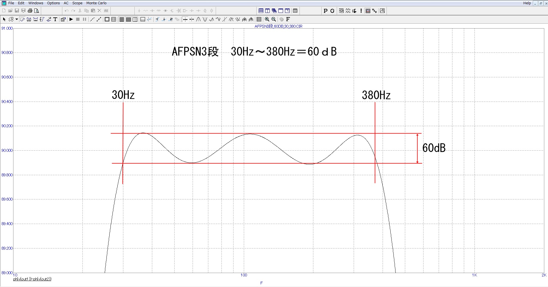Toggle the horizontal grid lines button
The width and height of the screenshot is (548, 287).
click(128, 19)
